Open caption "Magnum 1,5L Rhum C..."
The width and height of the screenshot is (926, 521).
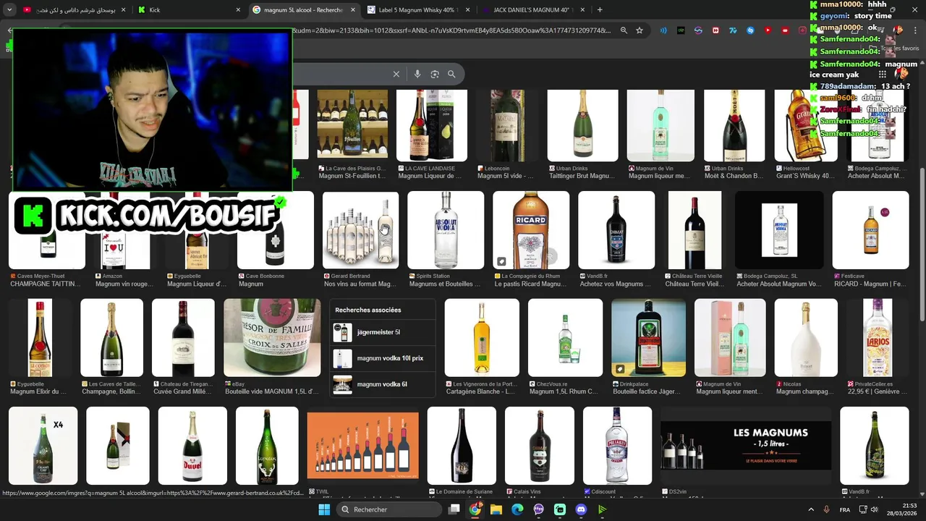[564, 391]
